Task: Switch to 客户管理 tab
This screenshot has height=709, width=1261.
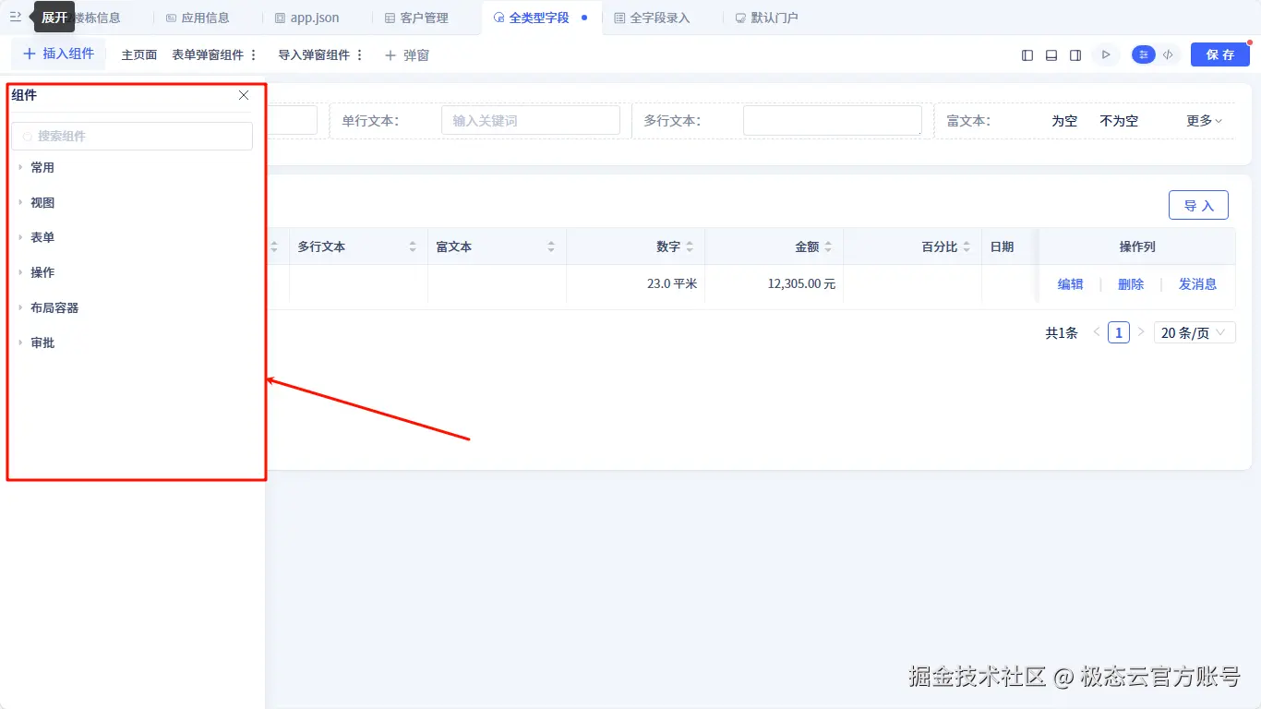Action: 416,18
